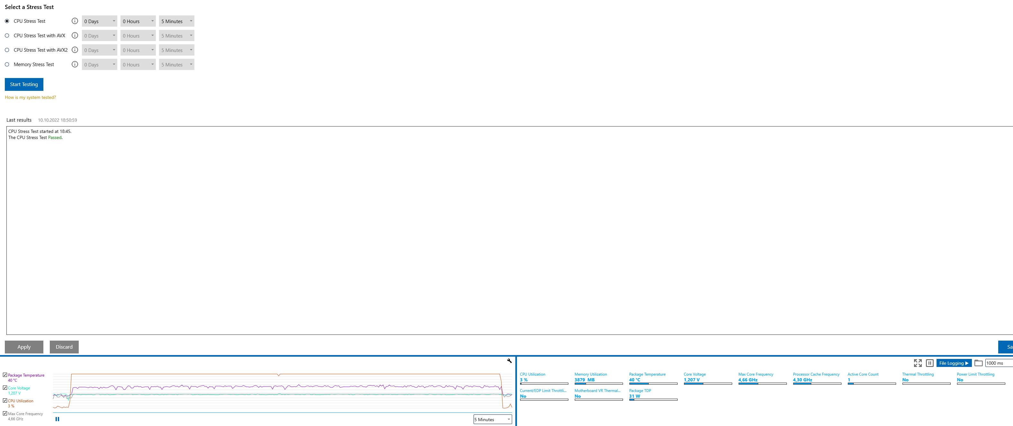Select CPU Stress Test with AVX2 option
The image size is (1013, 426).
pos(7,50)
